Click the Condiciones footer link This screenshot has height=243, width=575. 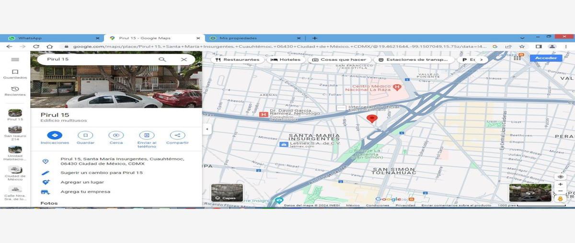click(378, 205)
